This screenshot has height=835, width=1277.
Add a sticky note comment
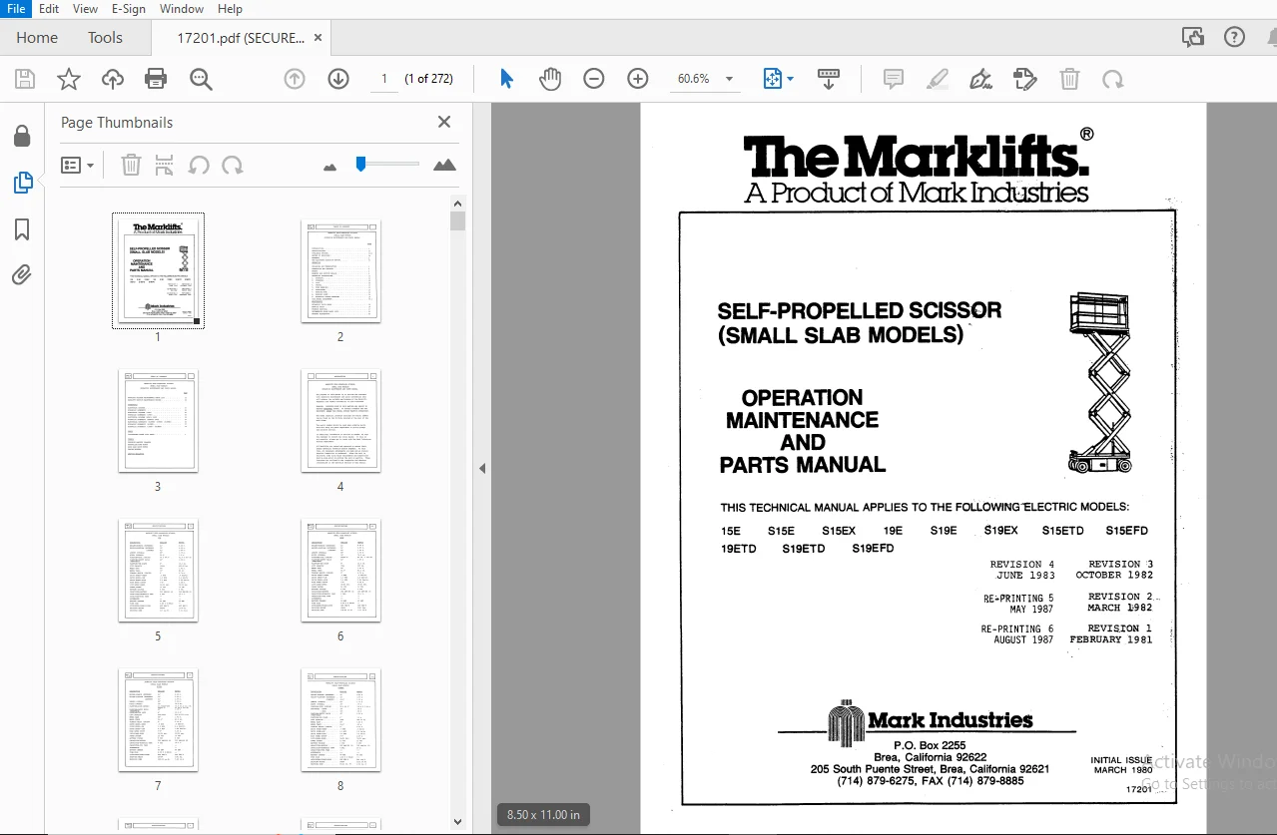coord(894,79)
